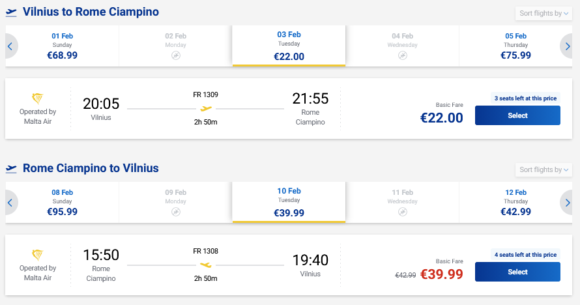The image size is (580, 305).
Task: Open Sort flights by dropdown for outbound
Action: point(543,13)
